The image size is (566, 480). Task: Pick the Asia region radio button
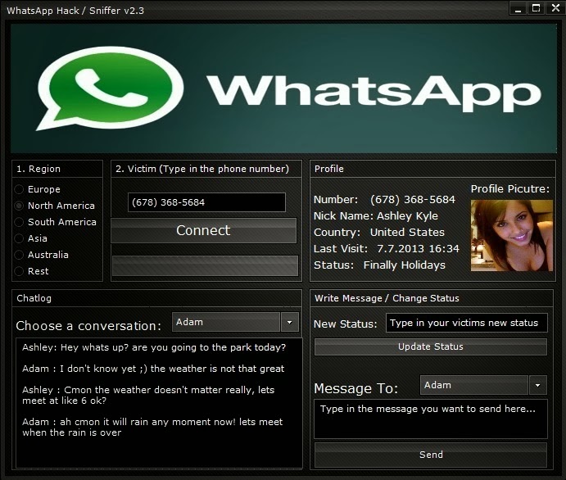19,238
